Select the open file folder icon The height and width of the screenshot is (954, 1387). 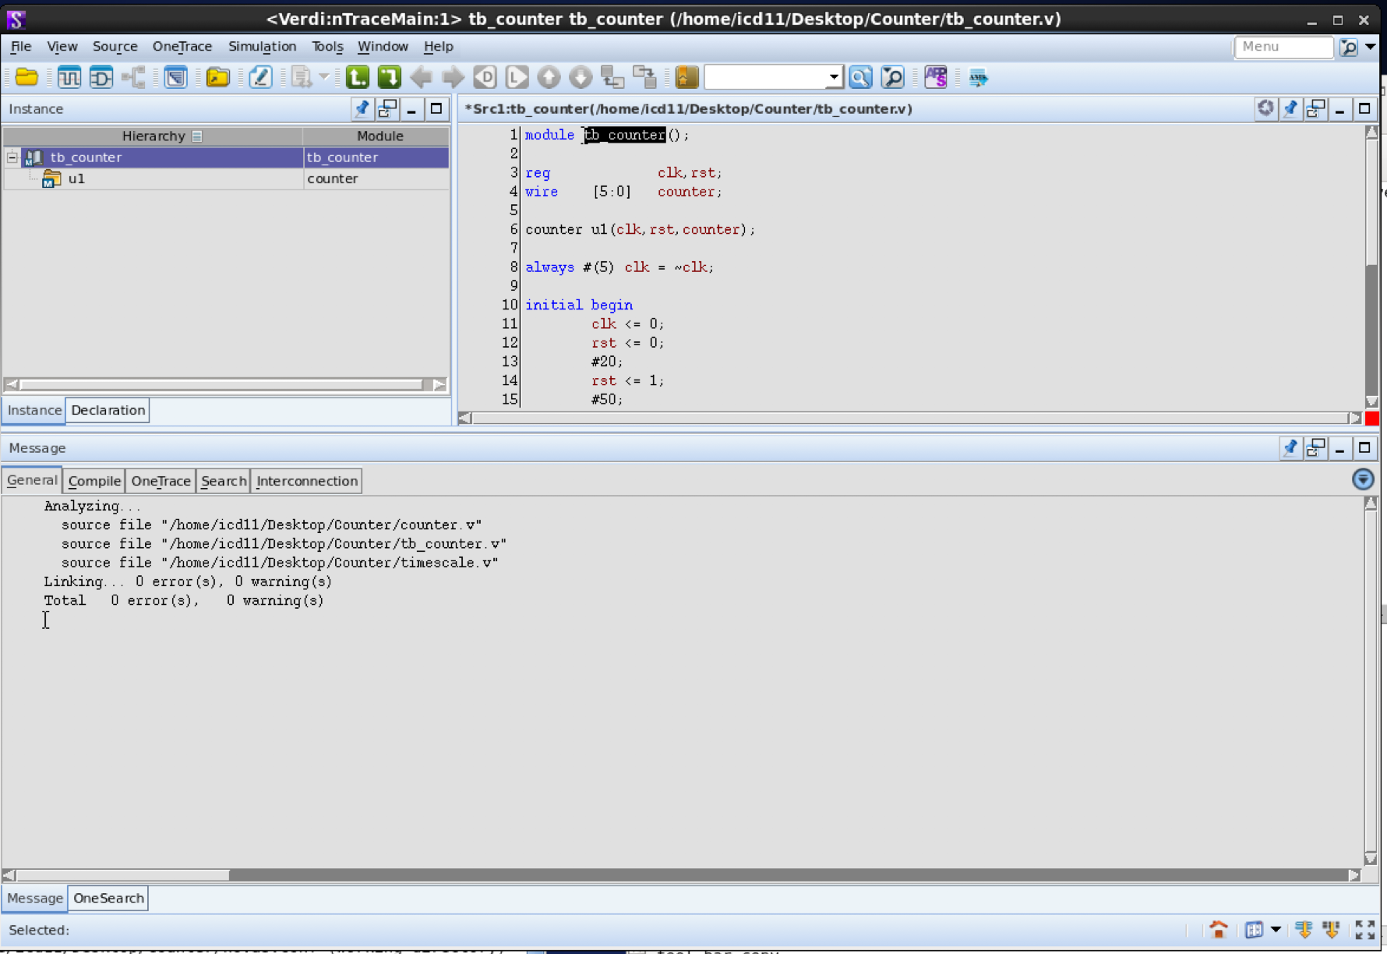pos(26,77)
